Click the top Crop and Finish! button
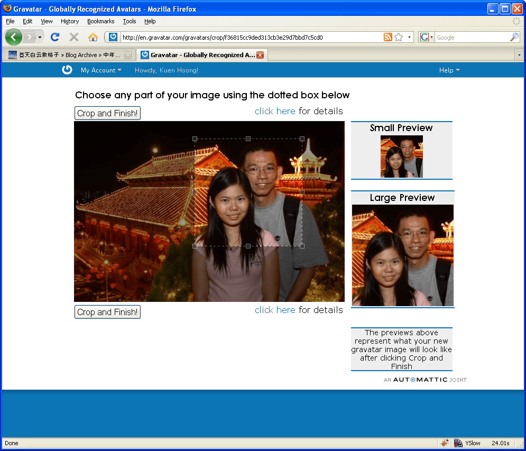526x451 pixels. [107, 113]
